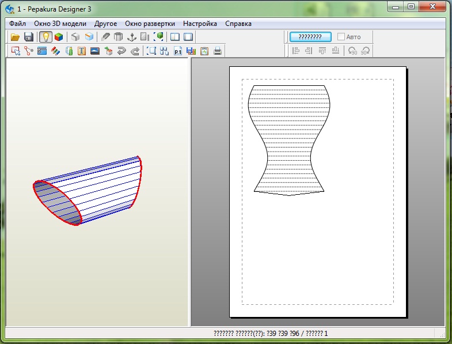Viewport: 452px width, 344px height.
Task: Enable the Авто checkbox
Action: tap(341, 37)
